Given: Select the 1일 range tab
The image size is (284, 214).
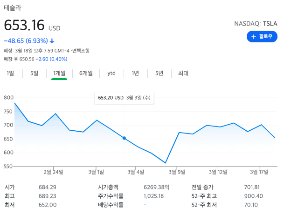Looking at the screenshot, I should coord(10,73).
